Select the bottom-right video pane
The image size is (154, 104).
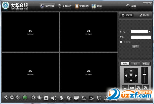click(89, 72)
